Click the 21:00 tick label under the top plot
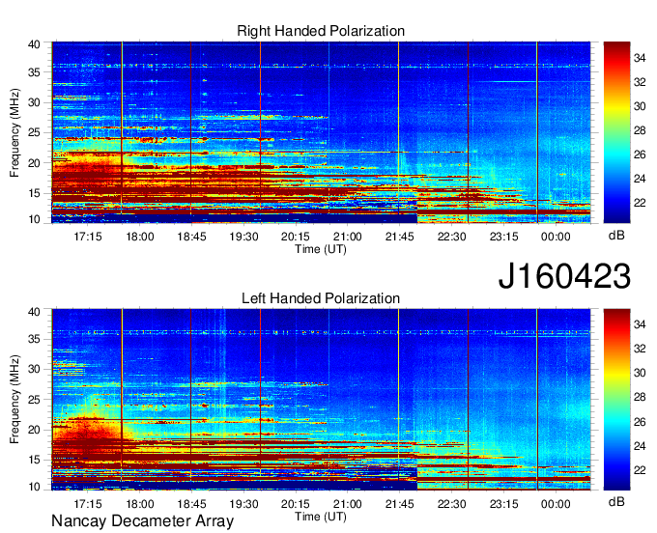This screenshot has height=533, width=657. [348, 237]
